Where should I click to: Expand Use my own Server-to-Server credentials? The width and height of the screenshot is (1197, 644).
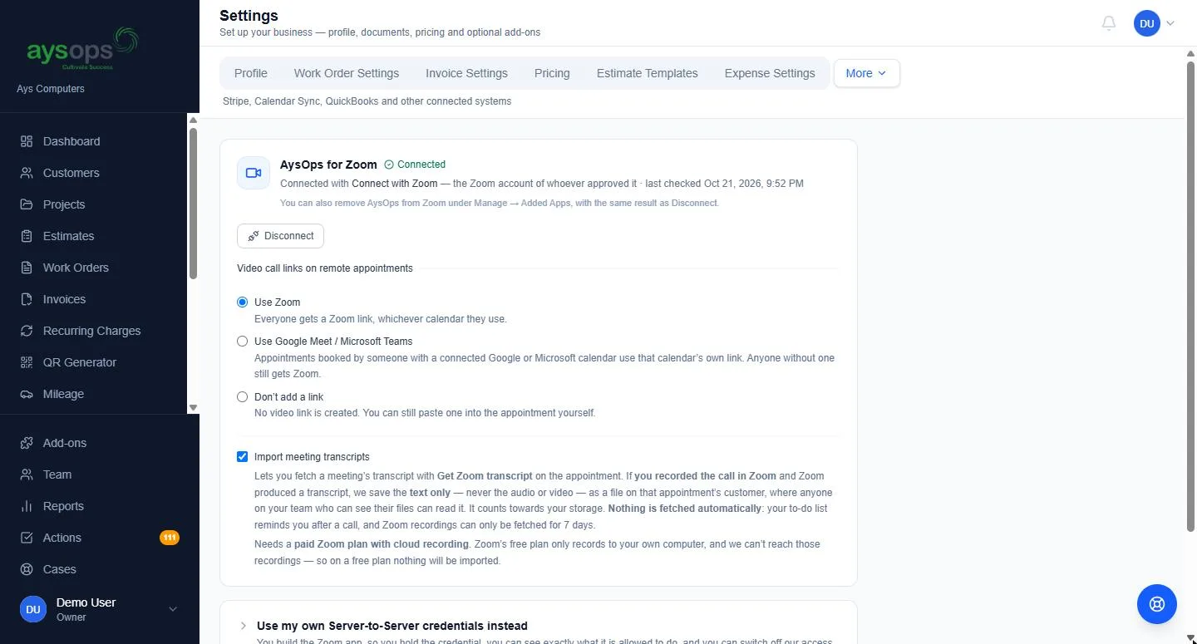[392, 626]
